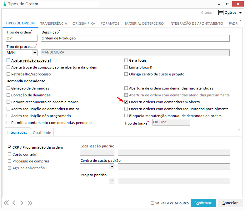
Task: Open Tipo de processo lookup ellipsis
Action: tap(34, 53)
